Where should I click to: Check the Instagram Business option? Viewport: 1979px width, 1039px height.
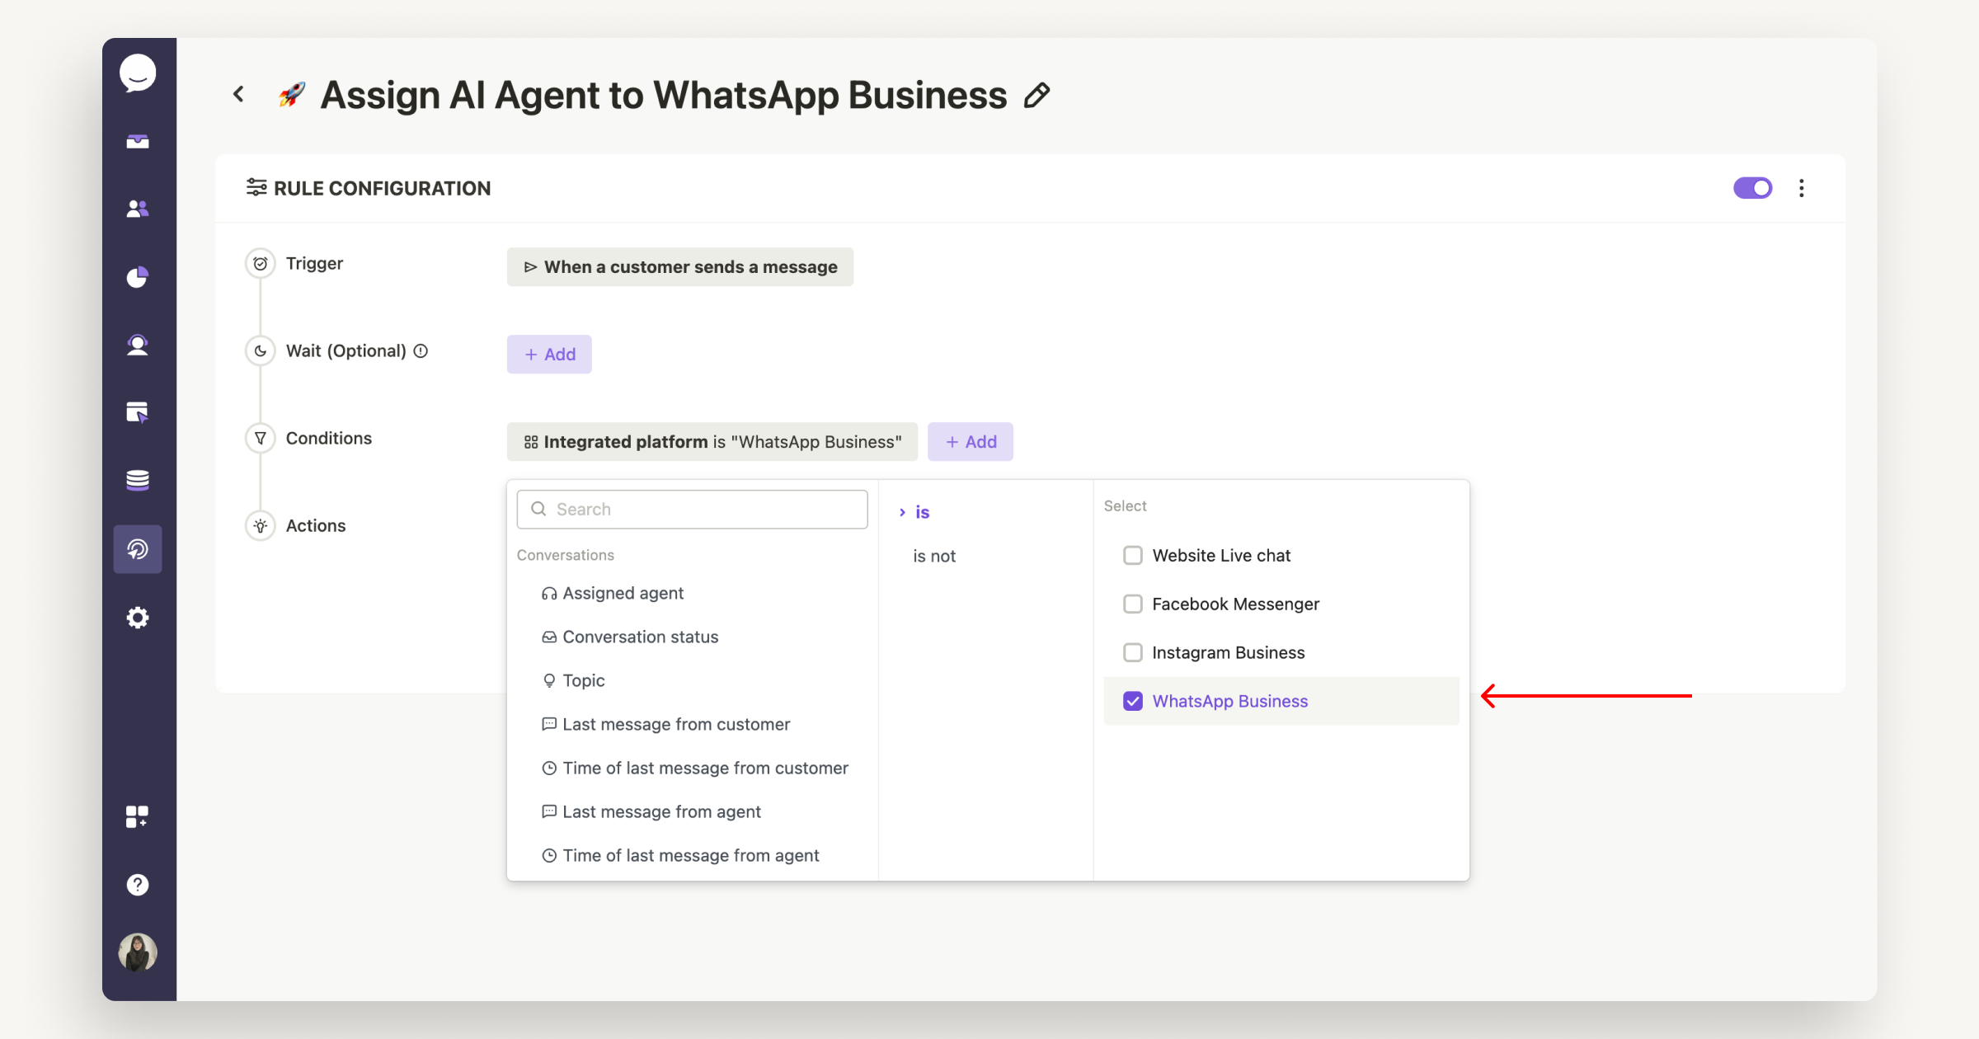click(1132, 651)
